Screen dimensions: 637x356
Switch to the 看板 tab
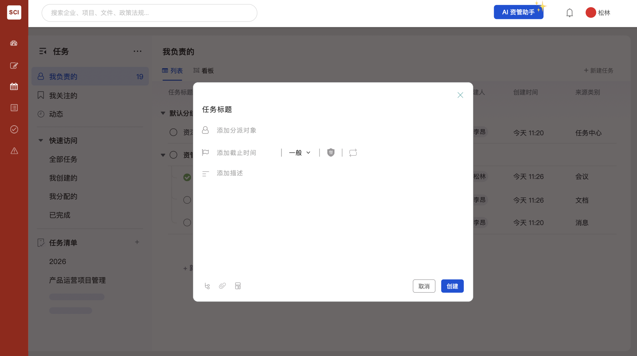[204, 71]
